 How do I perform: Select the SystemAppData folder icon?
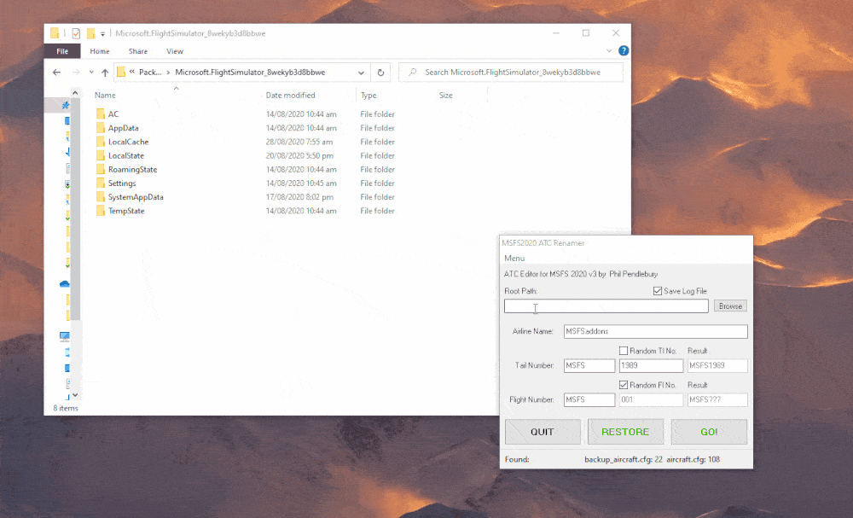(x=101, y=197)
